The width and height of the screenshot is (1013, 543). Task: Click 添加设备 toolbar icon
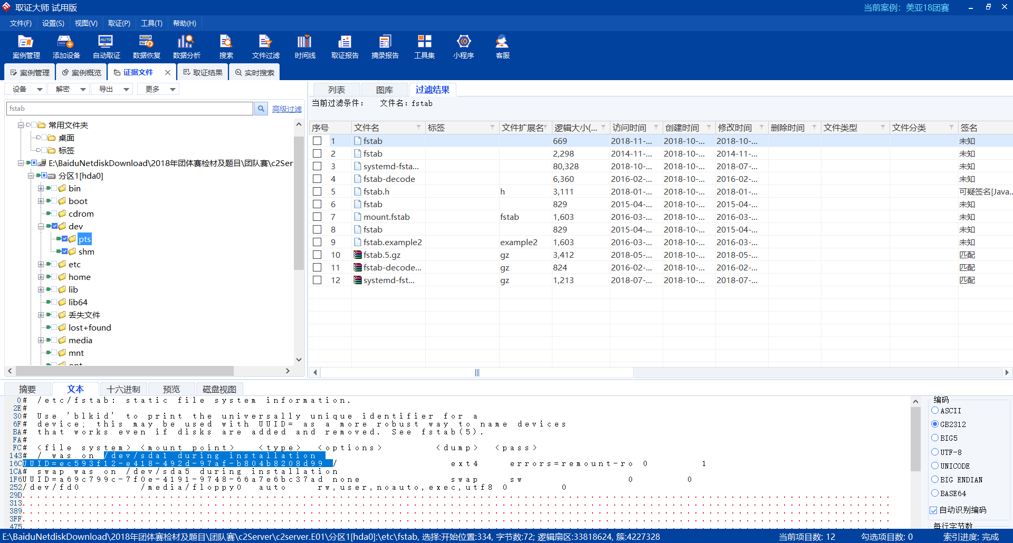(66, 47)
